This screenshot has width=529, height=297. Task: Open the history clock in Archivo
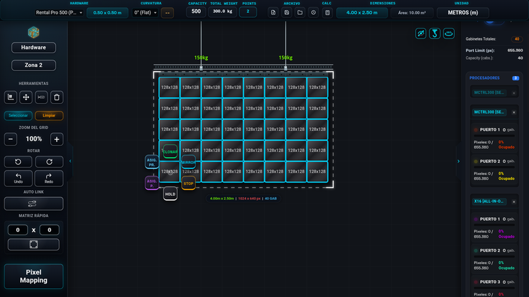coord(314,13)
